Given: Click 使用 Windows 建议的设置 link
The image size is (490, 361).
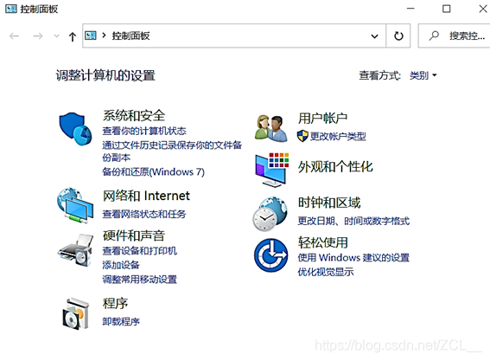Looking at the screenshot, I should [353, 258].
